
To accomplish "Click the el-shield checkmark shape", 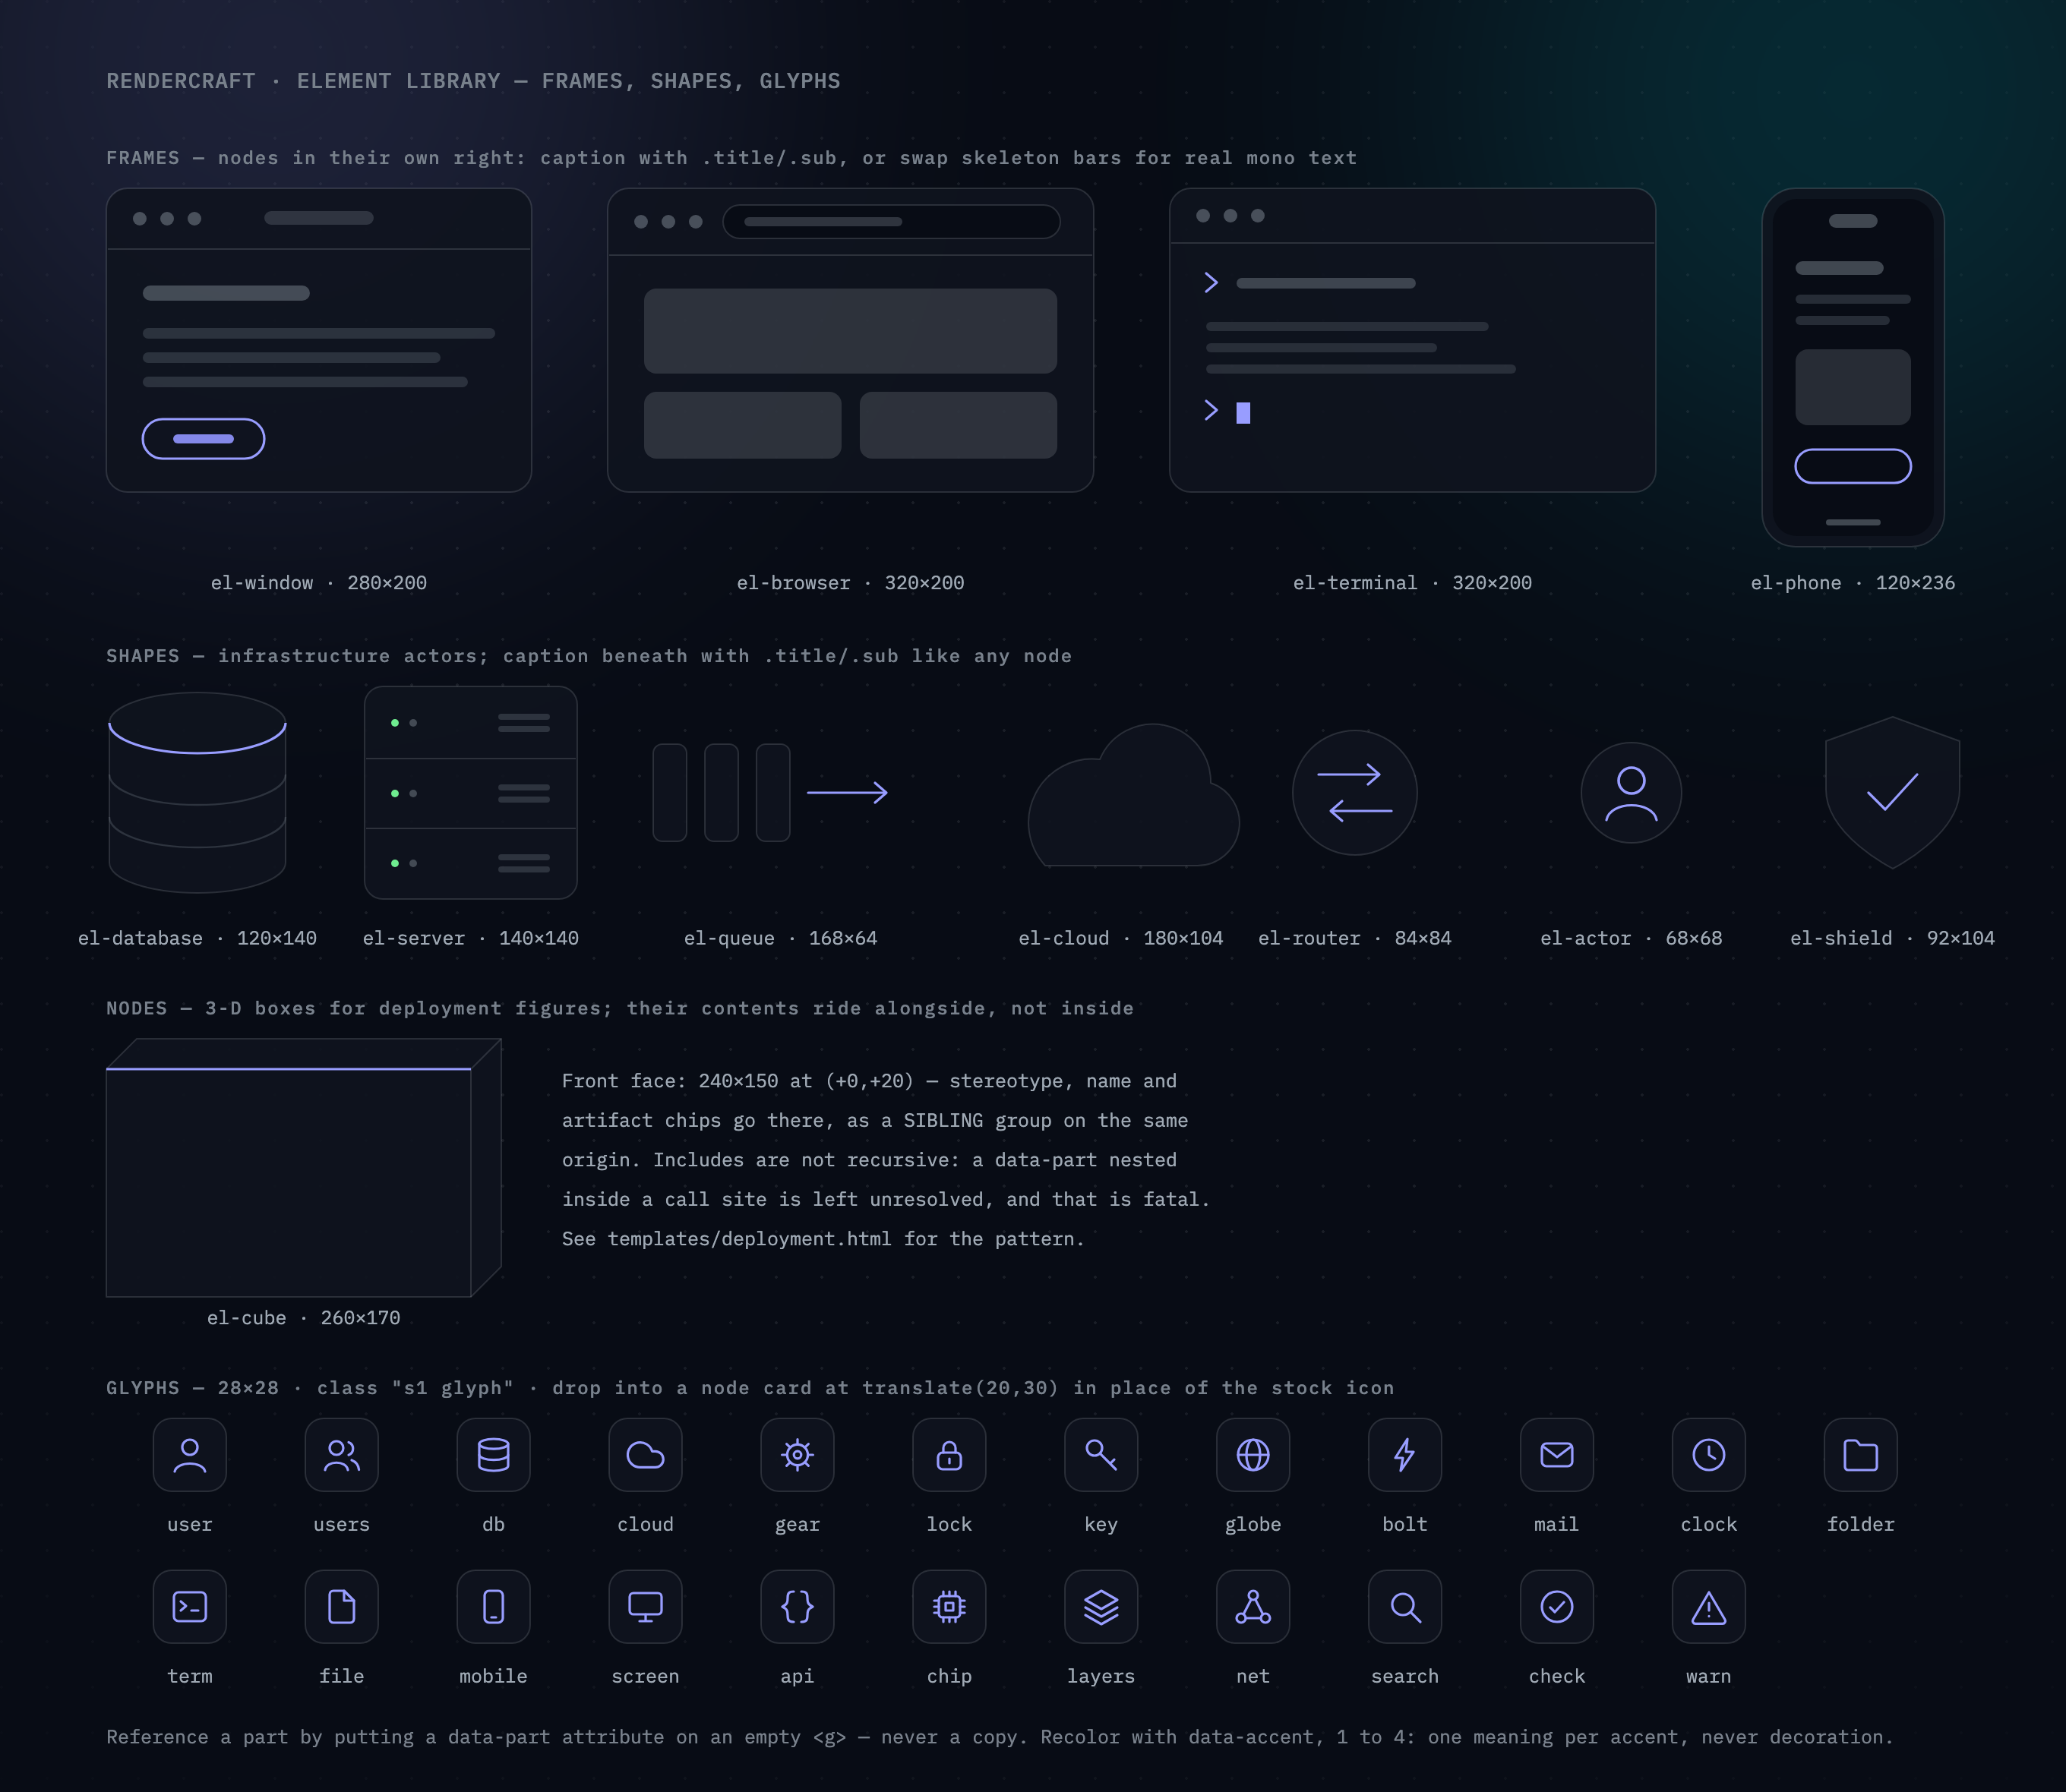I will pyautogui.click(x=1892, y=793).
